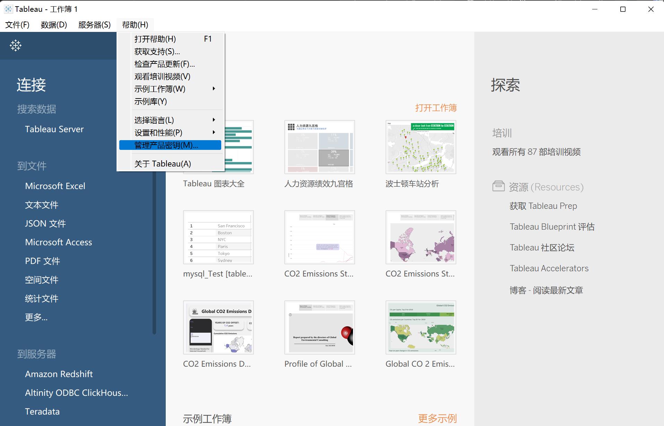Open the 文件(F) menu
This screenshot has height=426, width=664.
[x=17, y=25]
